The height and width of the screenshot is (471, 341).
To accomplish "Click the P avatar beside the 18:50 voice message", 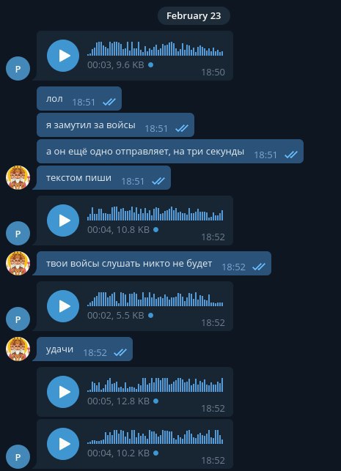I will 18,68.
